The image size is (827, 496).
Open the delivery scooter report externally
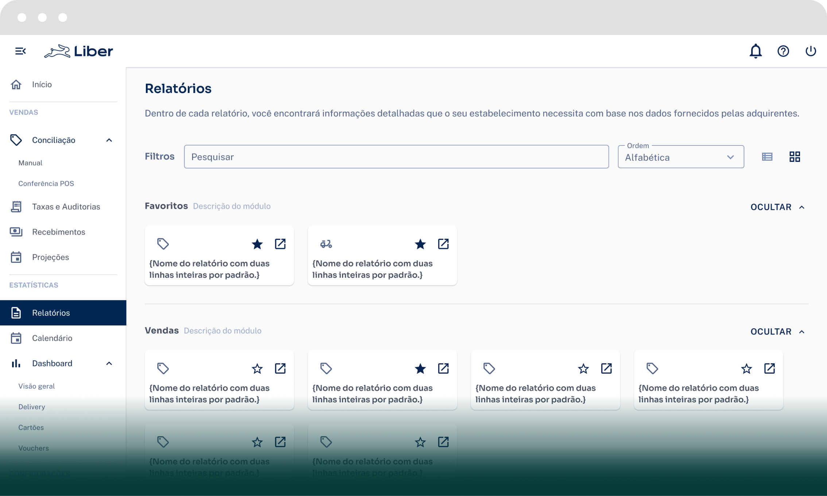click(443, 244)
